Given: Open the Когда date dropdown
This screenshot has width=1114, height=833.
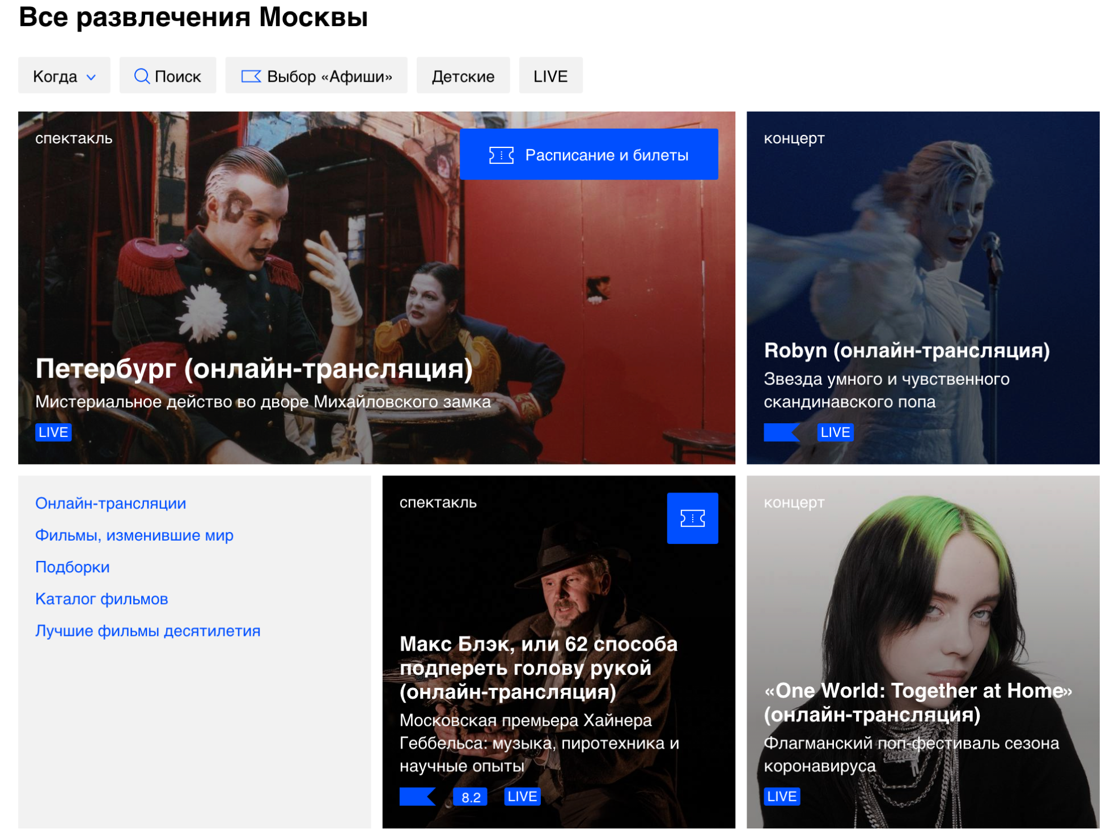Looking at the screenshot, I should pyautogui.click(x=64, y=76).
